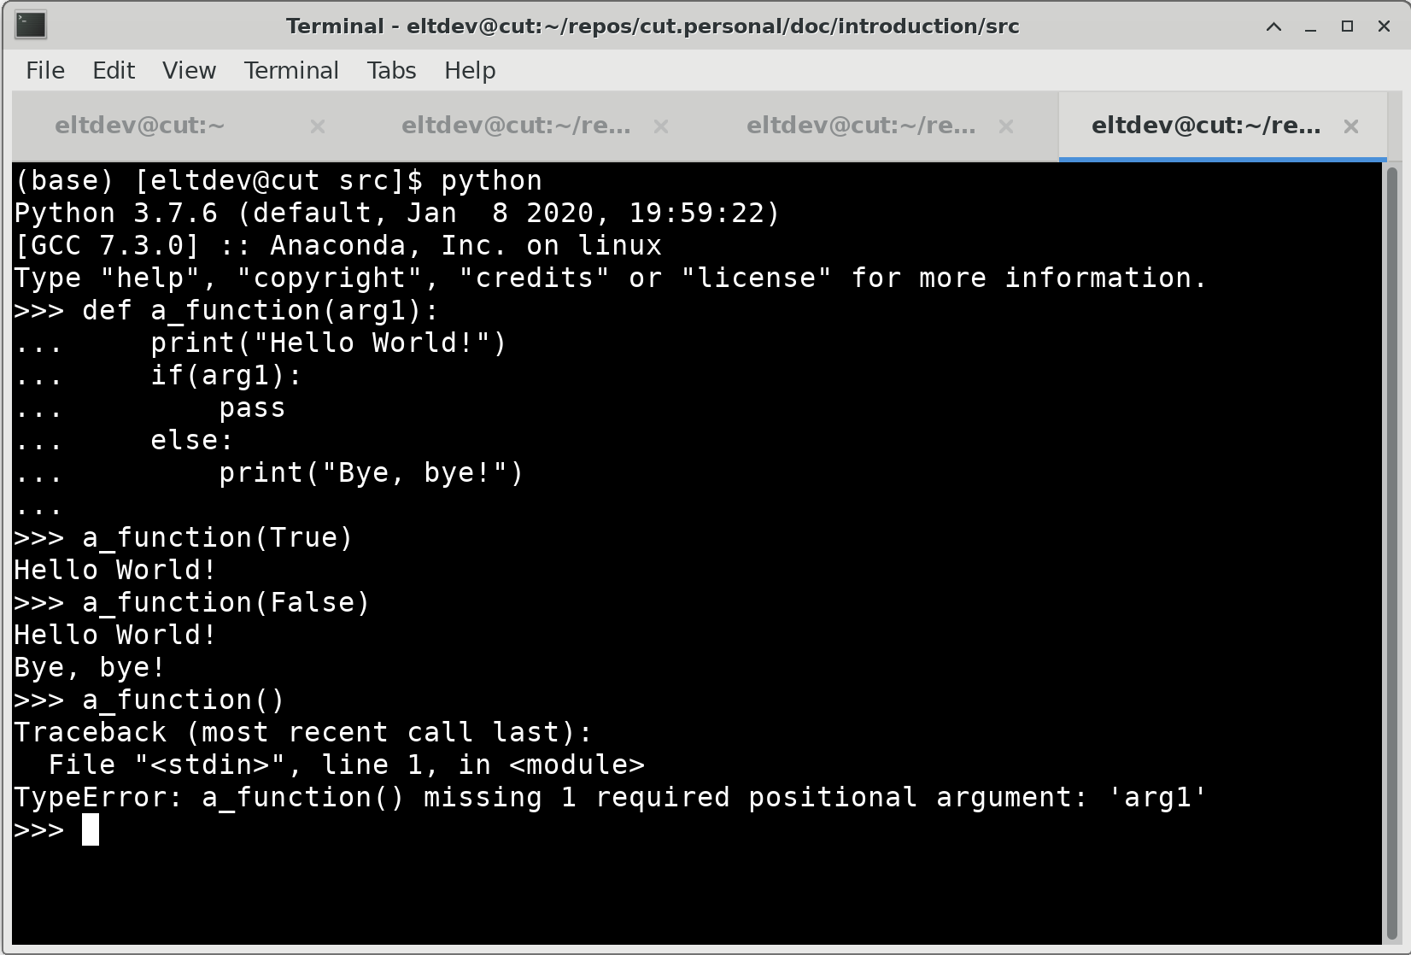Close the second terminal tab
This screenshot has height=955, width=1411.
[x=661, y=126]
